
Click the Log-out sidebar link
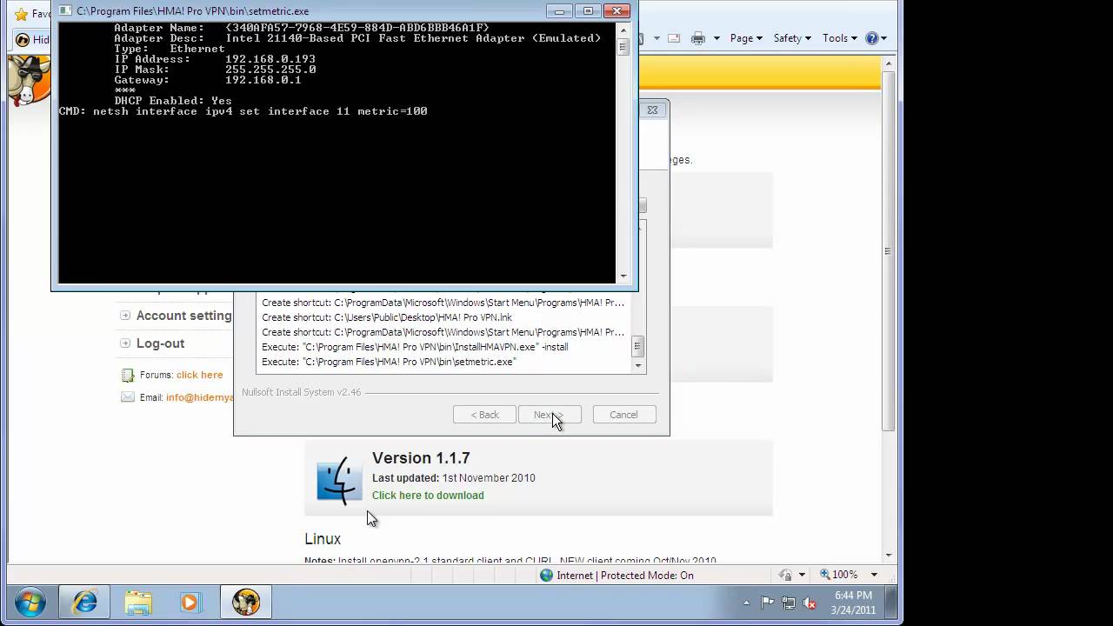[161, 343]
